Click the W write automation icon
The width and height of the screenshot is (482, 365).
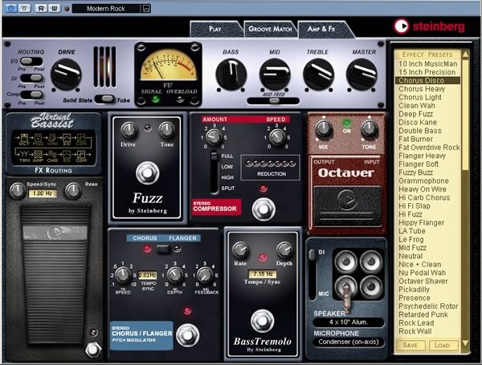[54, 8]
